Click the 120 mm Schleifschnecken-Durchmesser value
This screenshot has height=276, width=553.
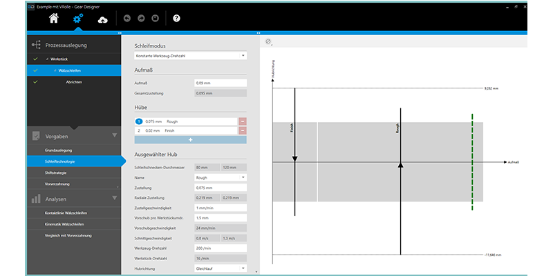pos(234,168)
